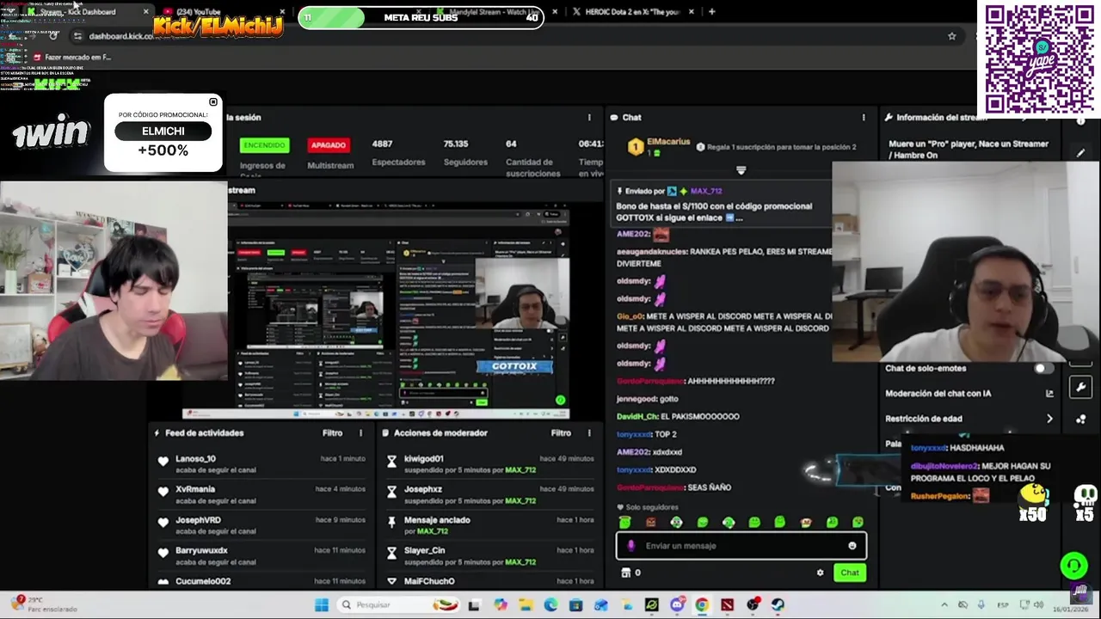Click the weather widget in taskbar
Screen dimensions: 1101x619
[43, 604]
